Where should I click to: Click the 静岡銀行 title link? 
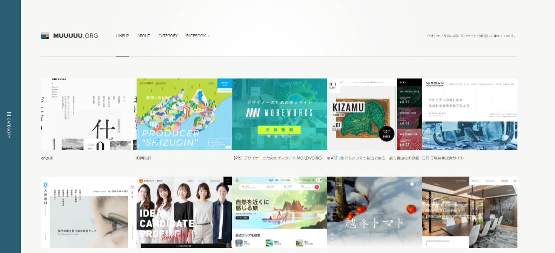click(x=144, y=158)
